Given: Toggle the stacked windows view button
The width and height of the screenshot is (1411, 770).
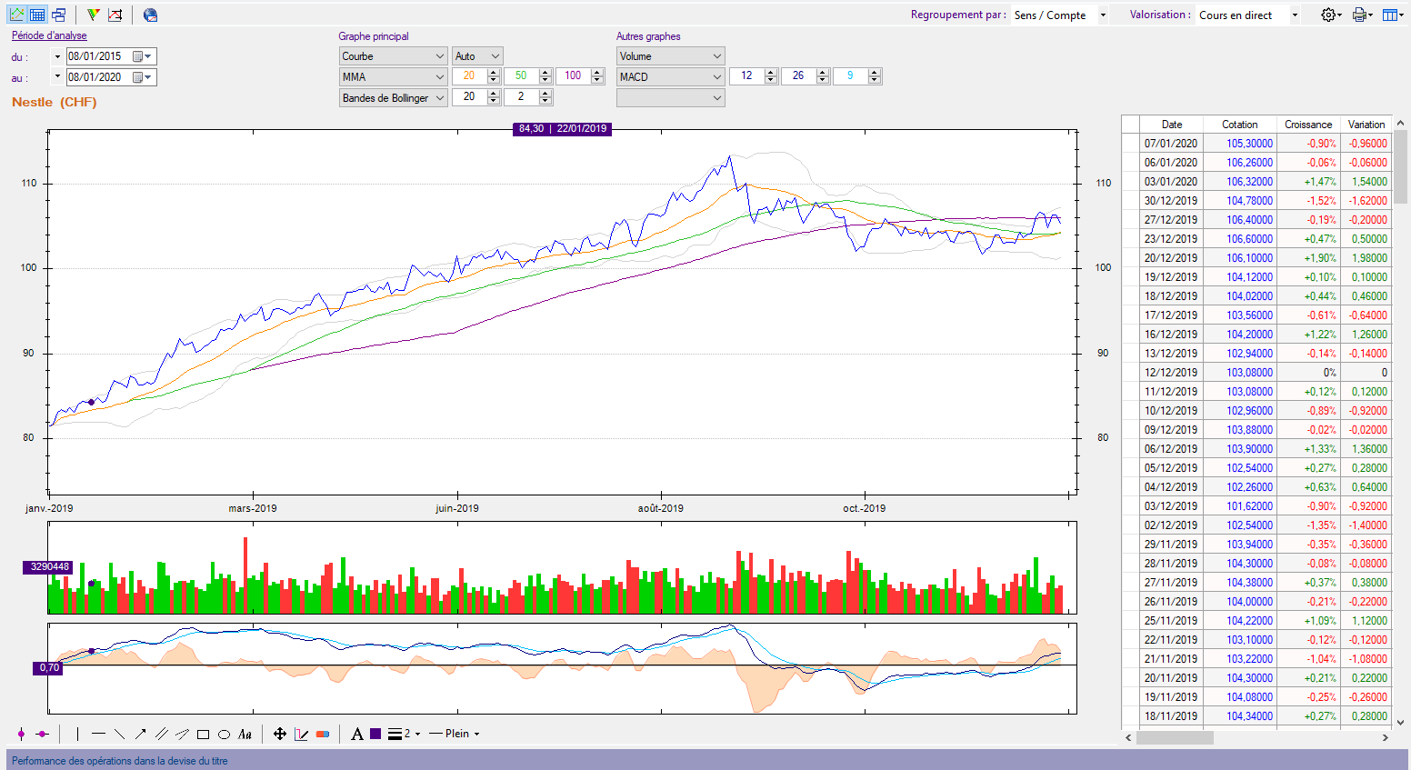Looking at the screenshot, I should pos(59,15).
